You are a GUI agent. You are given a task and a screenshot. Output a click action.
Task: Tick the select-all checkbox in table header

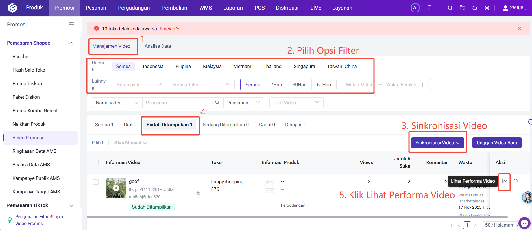[x=96, y=162]
